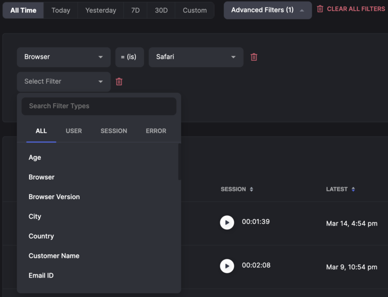Delete the Browser is Safari filter row
Image resolution: width=388 pixels, height=297 pixels.
coord(254,57)
